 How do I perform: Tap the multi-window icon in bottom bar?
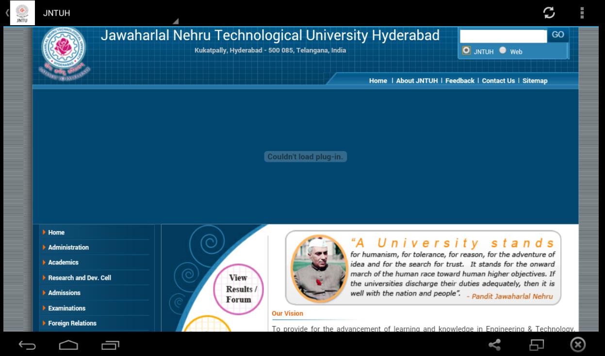[536, 344]
